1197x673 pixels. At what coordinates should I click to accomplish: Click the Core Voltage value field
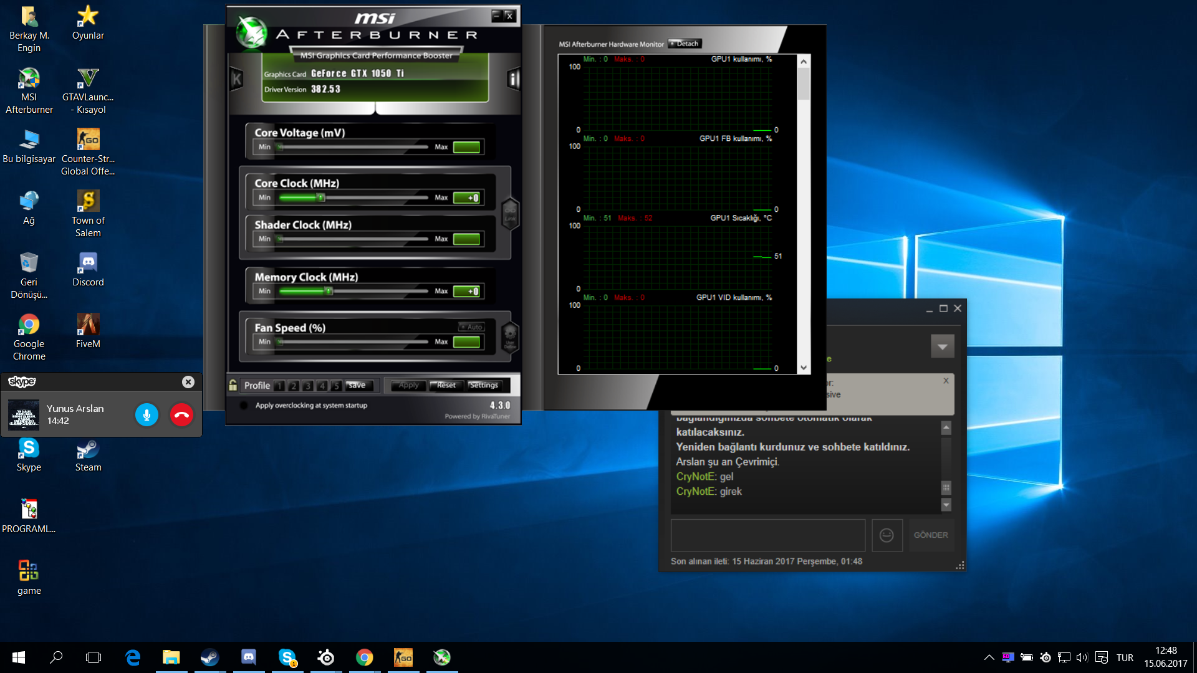[x=467, y=147]
